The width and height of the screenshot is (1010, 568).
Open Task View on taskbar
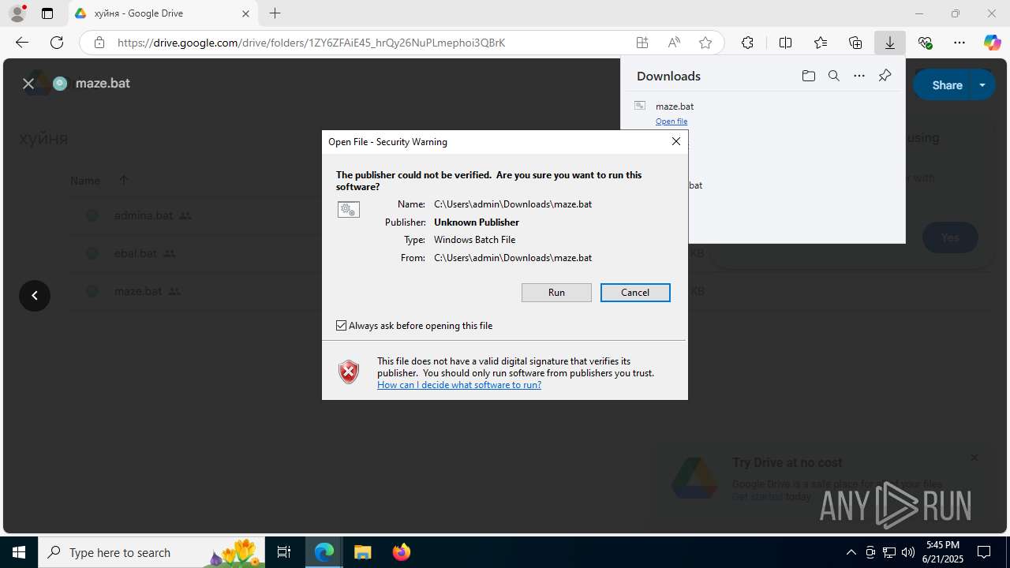[x=284, y=552]
